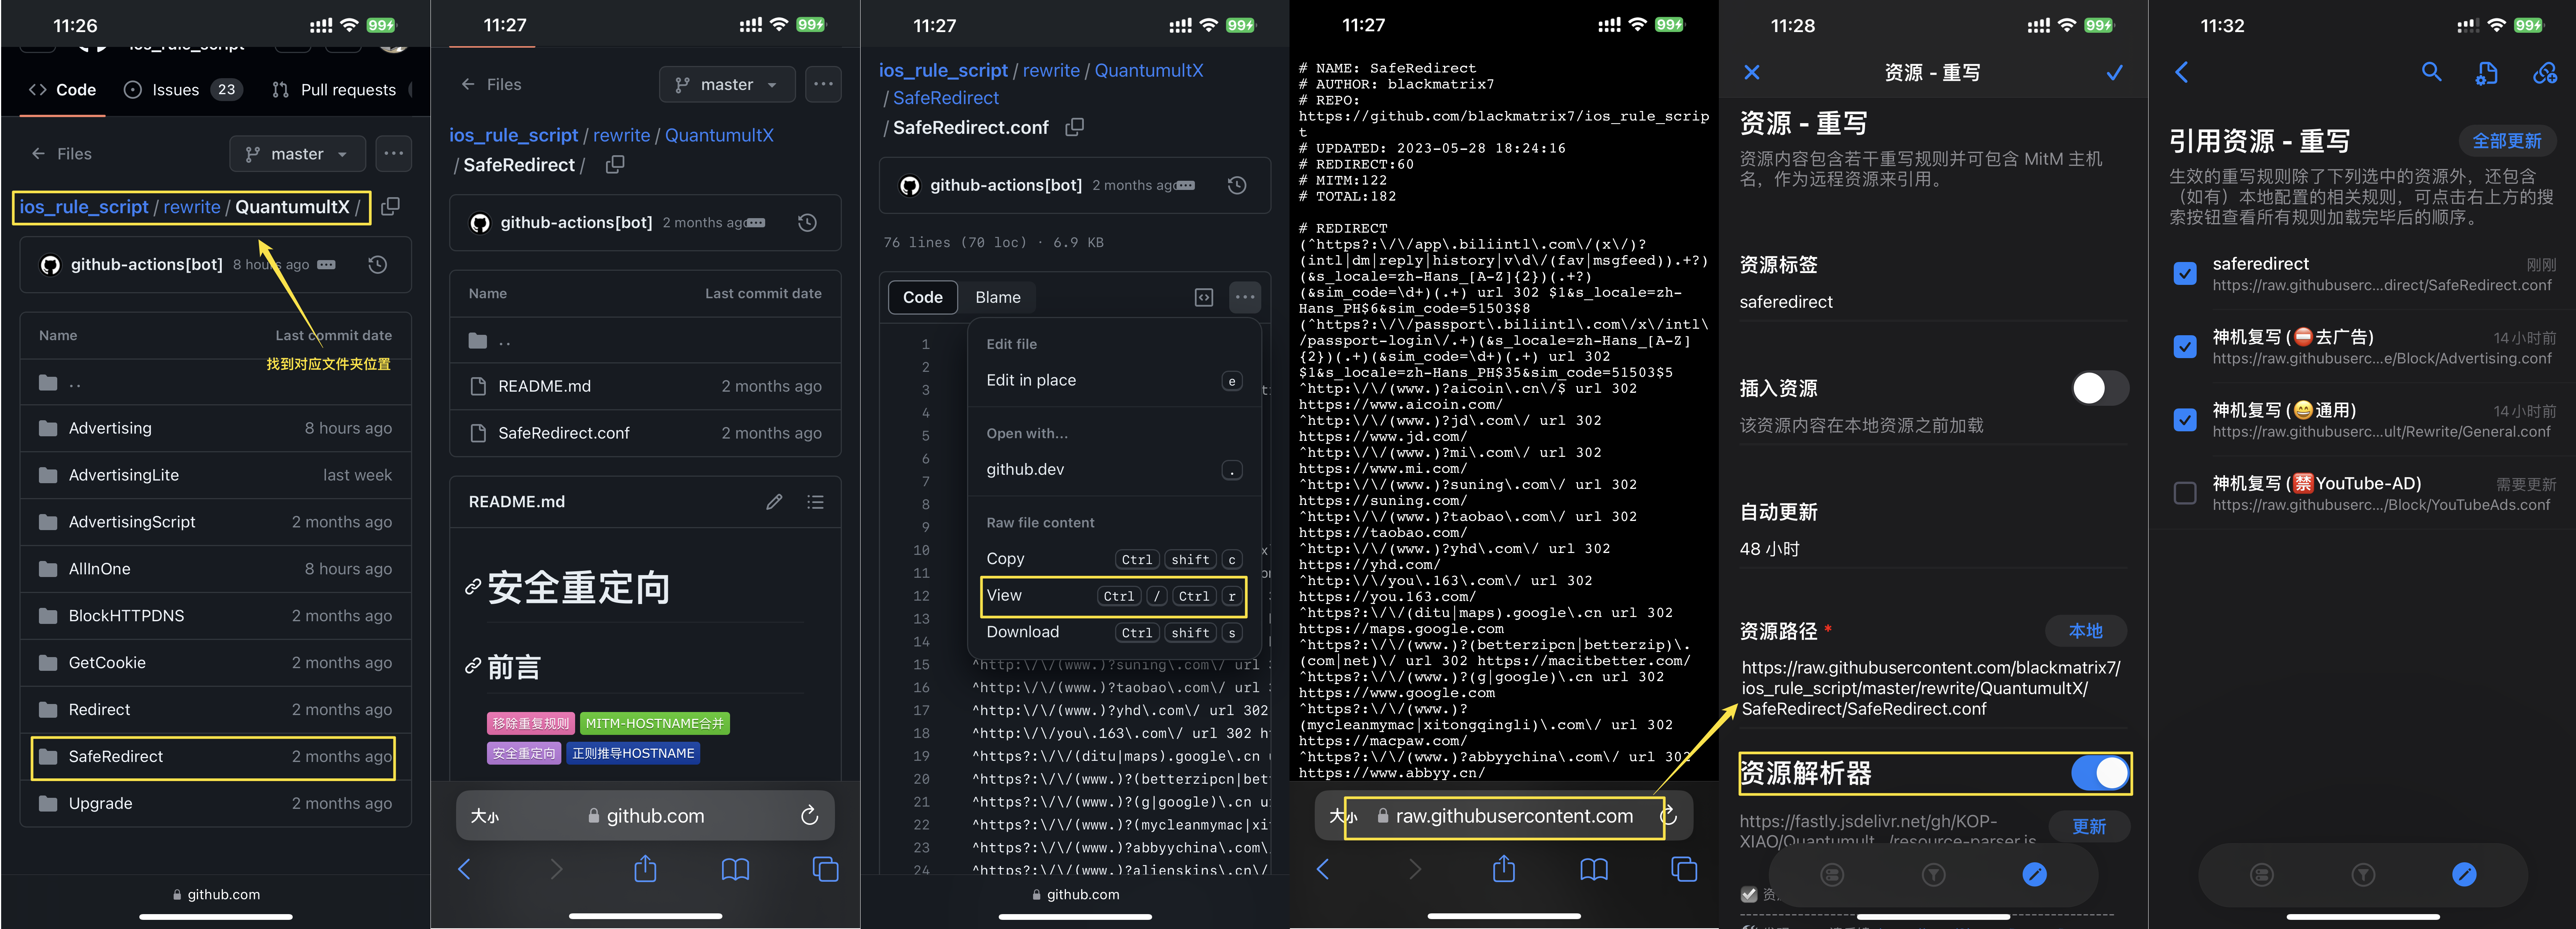Copy path icon beside QuantumultX breadcrumb, 11:26 screen
Image resolution: width=2576 pixels, height=929 pixels.
click(391, 206)
